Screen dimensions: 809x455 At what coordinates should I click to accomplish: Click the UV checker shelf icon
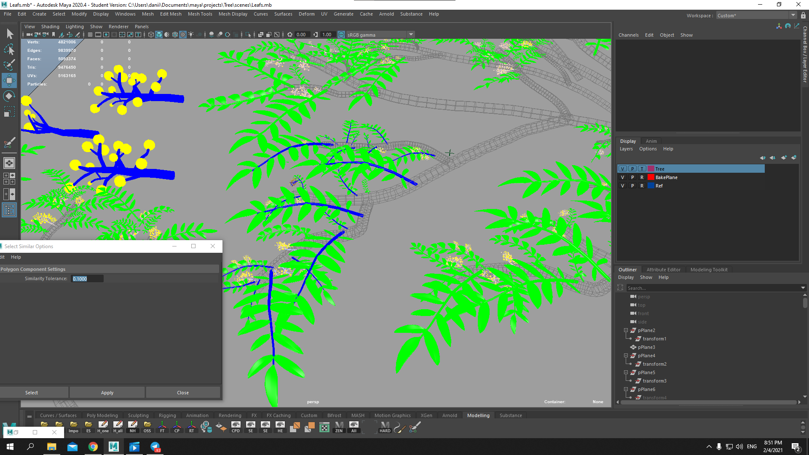coord(324,427)
